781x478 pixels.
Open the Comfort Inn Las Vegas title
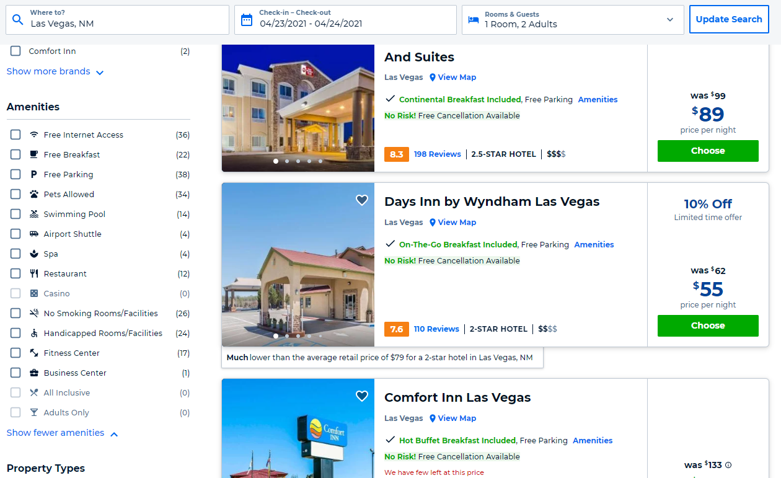pos(458,397)
